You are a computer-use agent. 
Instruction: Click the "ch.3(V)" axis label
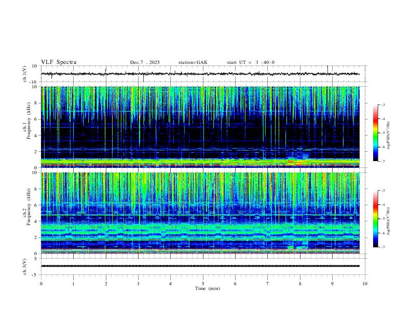25,267
